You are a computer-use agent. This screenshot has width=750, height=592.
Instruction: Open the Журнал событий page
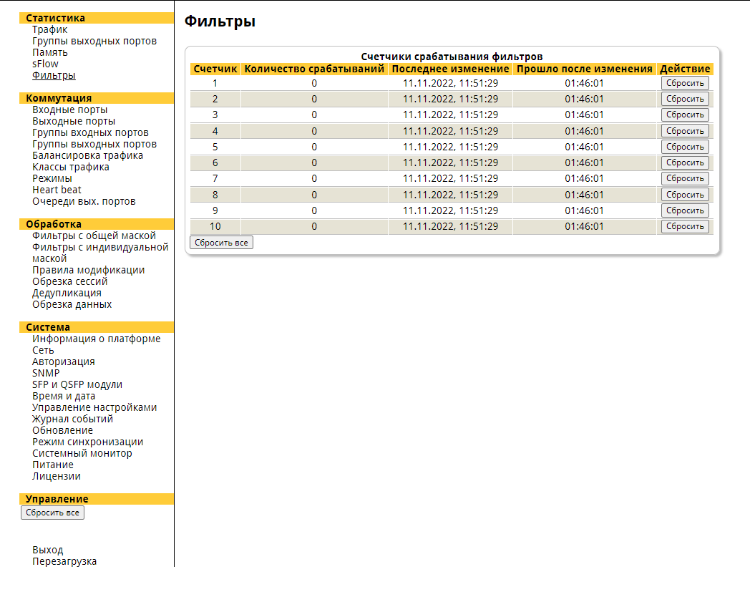click(72, 419)
